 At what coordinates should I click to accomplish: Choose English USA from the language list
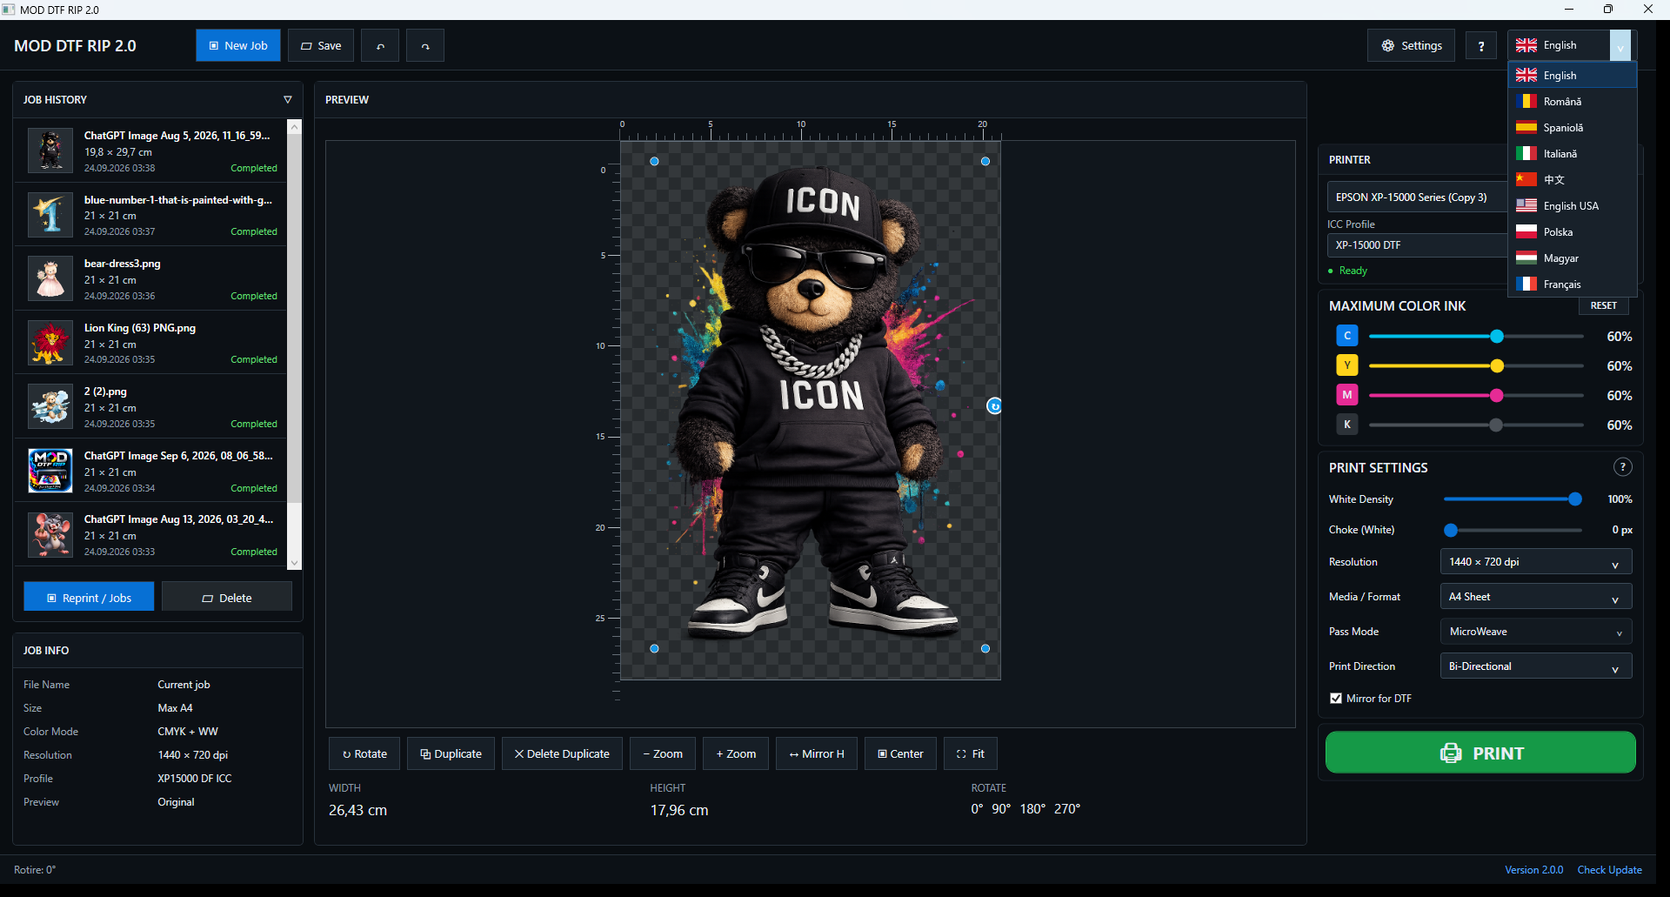1572,206
